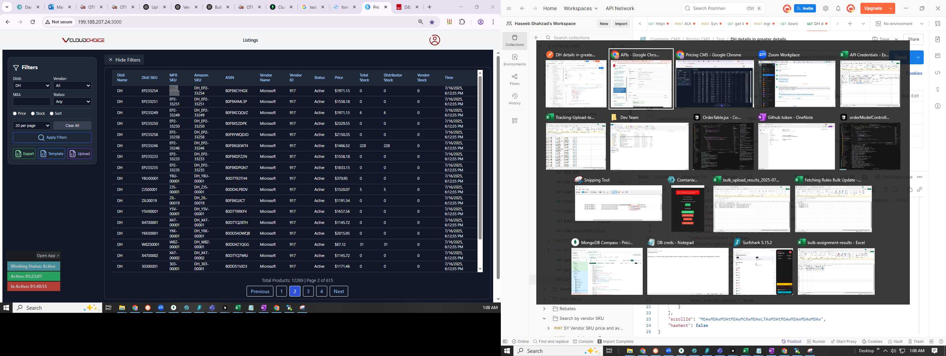Click the Clear All button
Screen dimensions: 946x356
(x=72, y=126)
